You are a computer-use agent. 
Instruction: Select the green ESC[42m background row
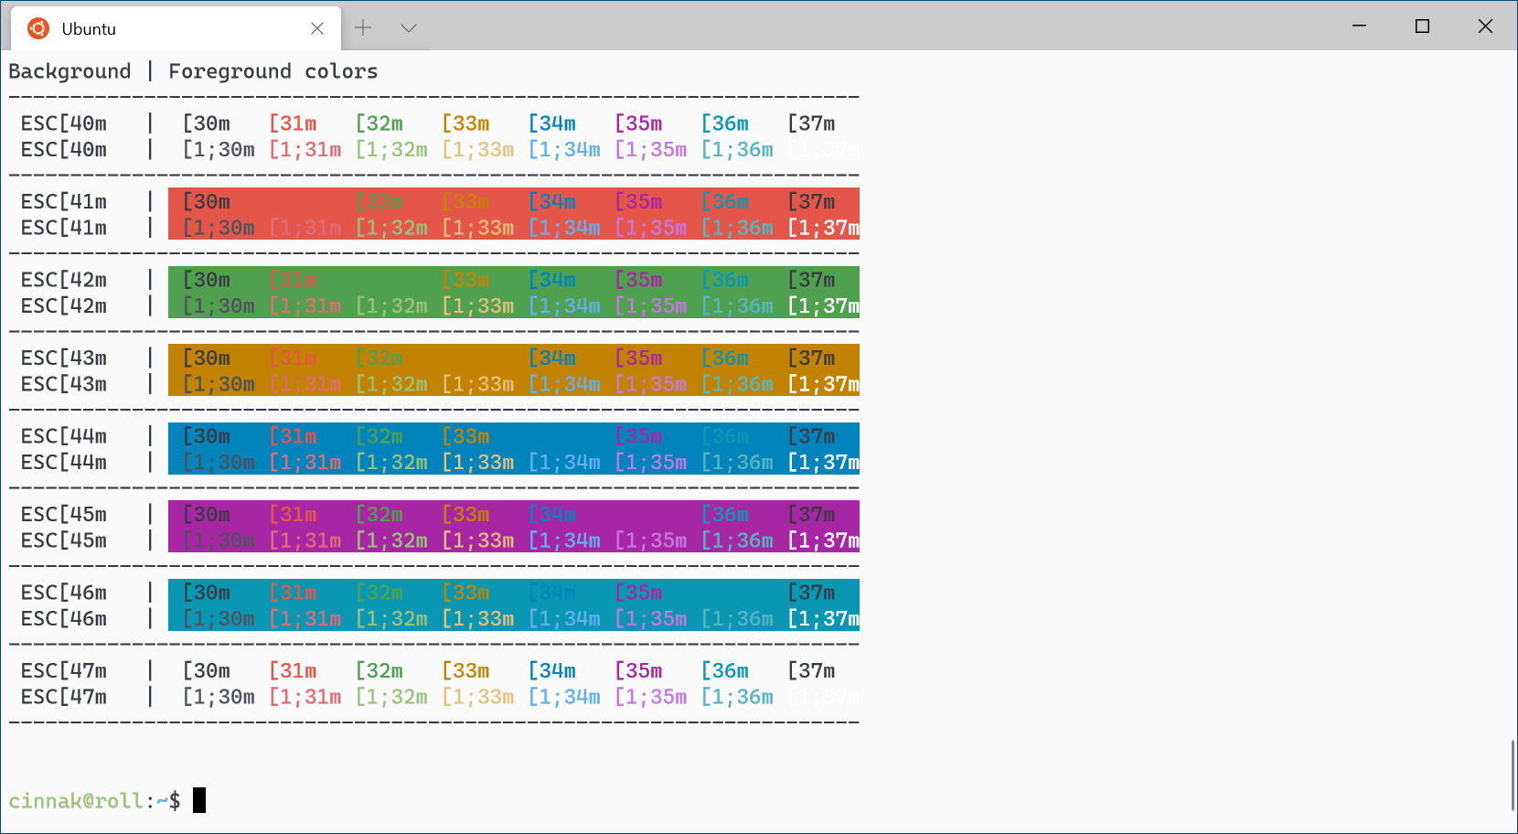click(x=512, y=293)
